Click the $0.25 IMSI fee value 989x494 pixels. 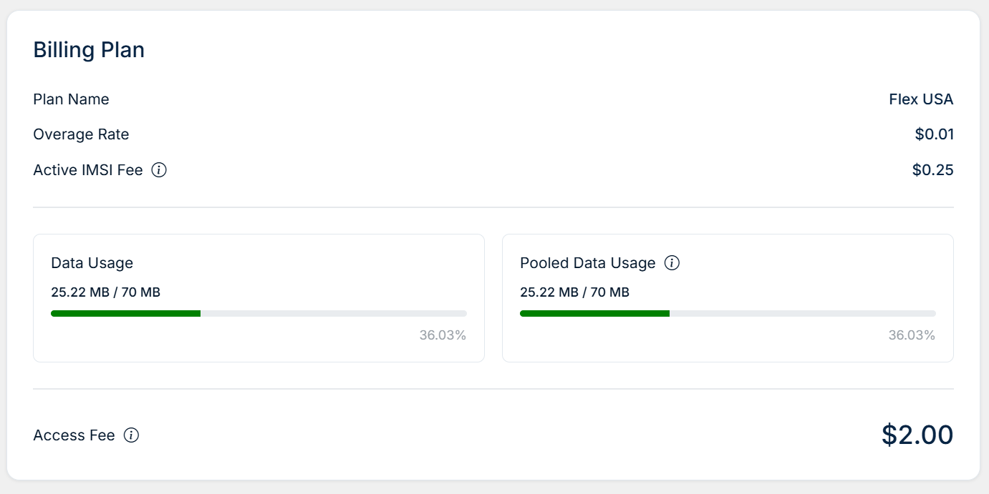932,170
